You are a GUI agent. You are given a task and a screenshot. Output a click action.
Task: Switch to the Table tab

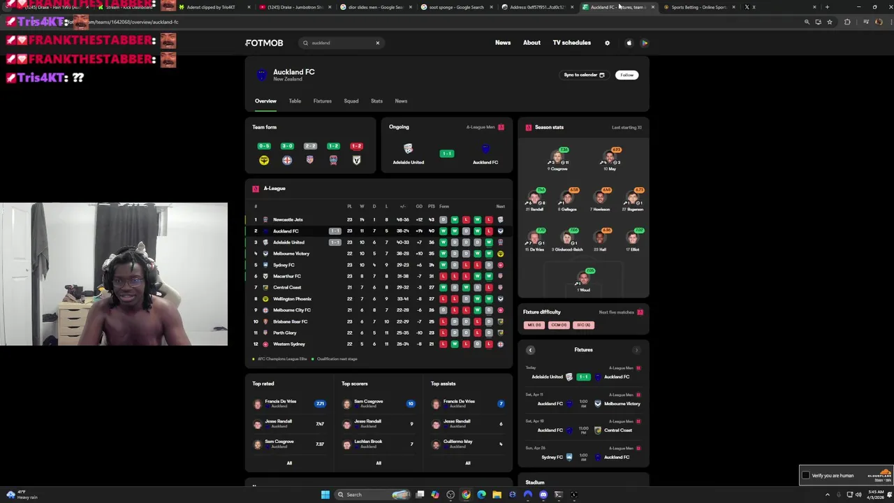pyautogui.click(x=295, y=101)
